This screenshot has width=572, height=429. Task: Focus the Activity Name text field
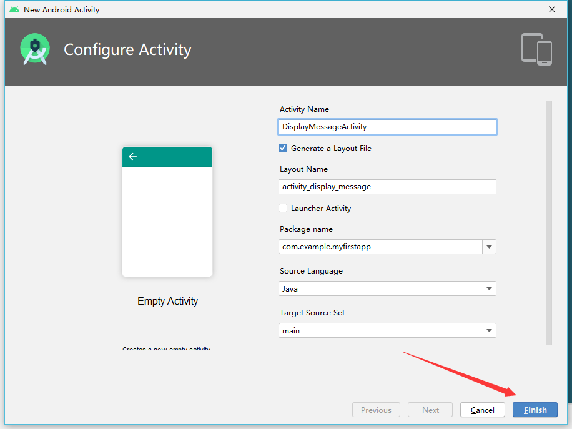point(387,127)
